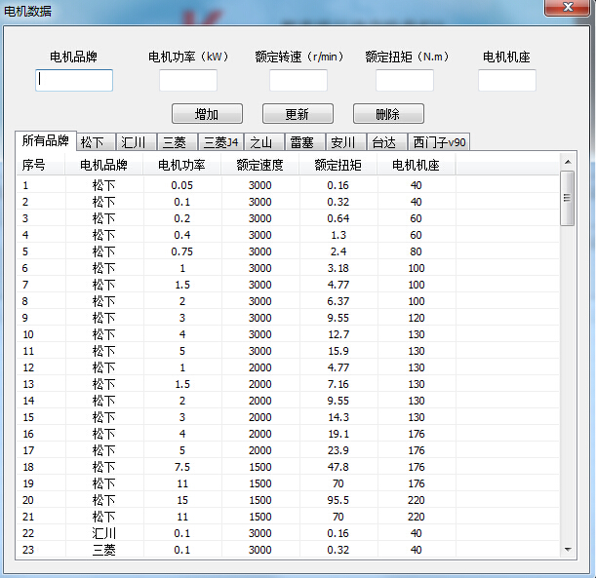Screen dimensions: 596x578
Task: Click the 额定转速 (r/min) input box
Action: 298,80
